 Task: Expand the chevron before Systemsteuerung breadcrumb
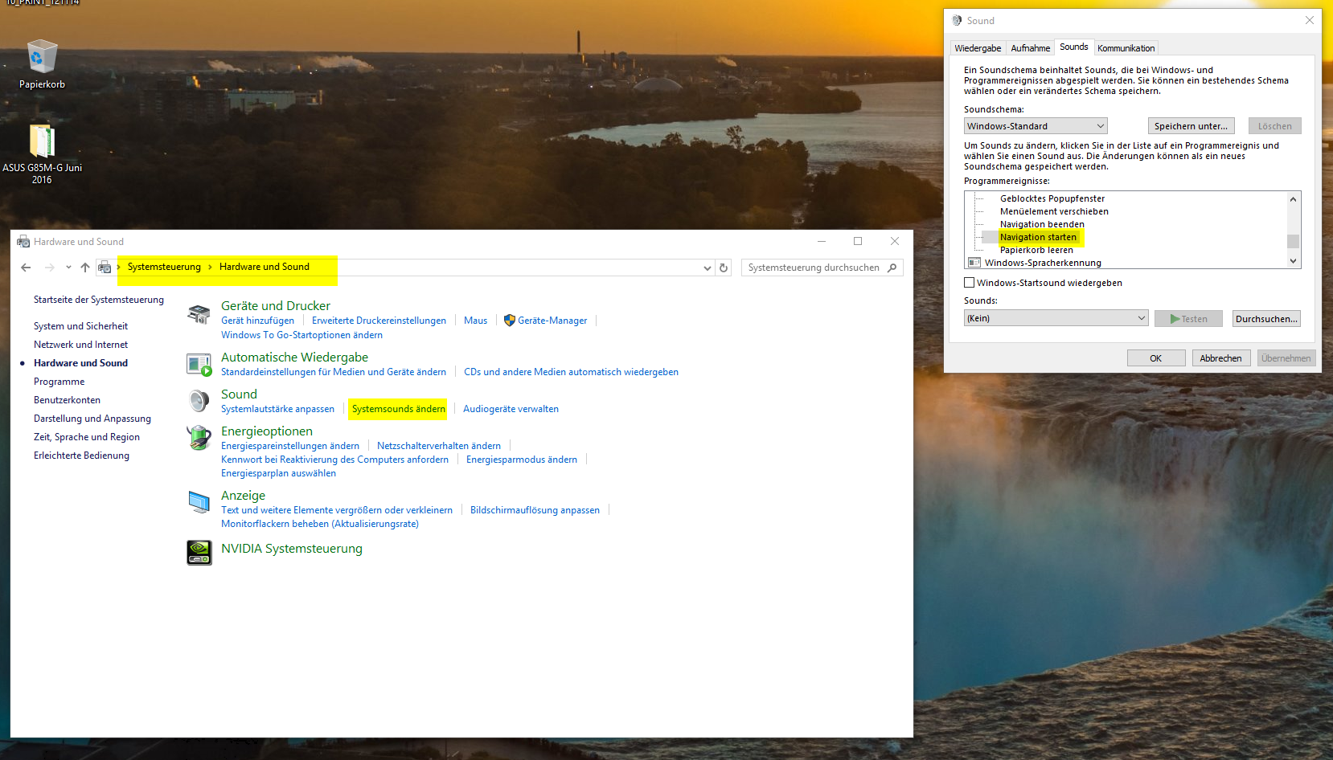tap(119, 268)
